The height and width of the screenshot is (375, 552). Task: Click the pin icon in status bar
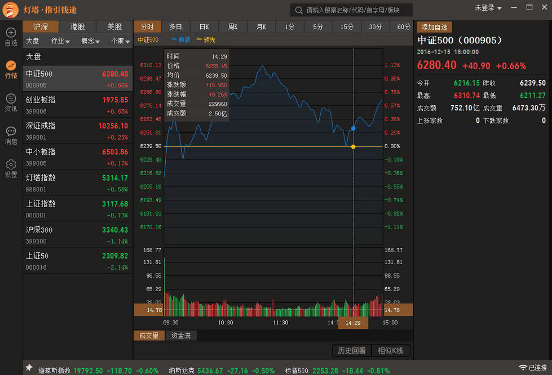[x=29, y=368]
